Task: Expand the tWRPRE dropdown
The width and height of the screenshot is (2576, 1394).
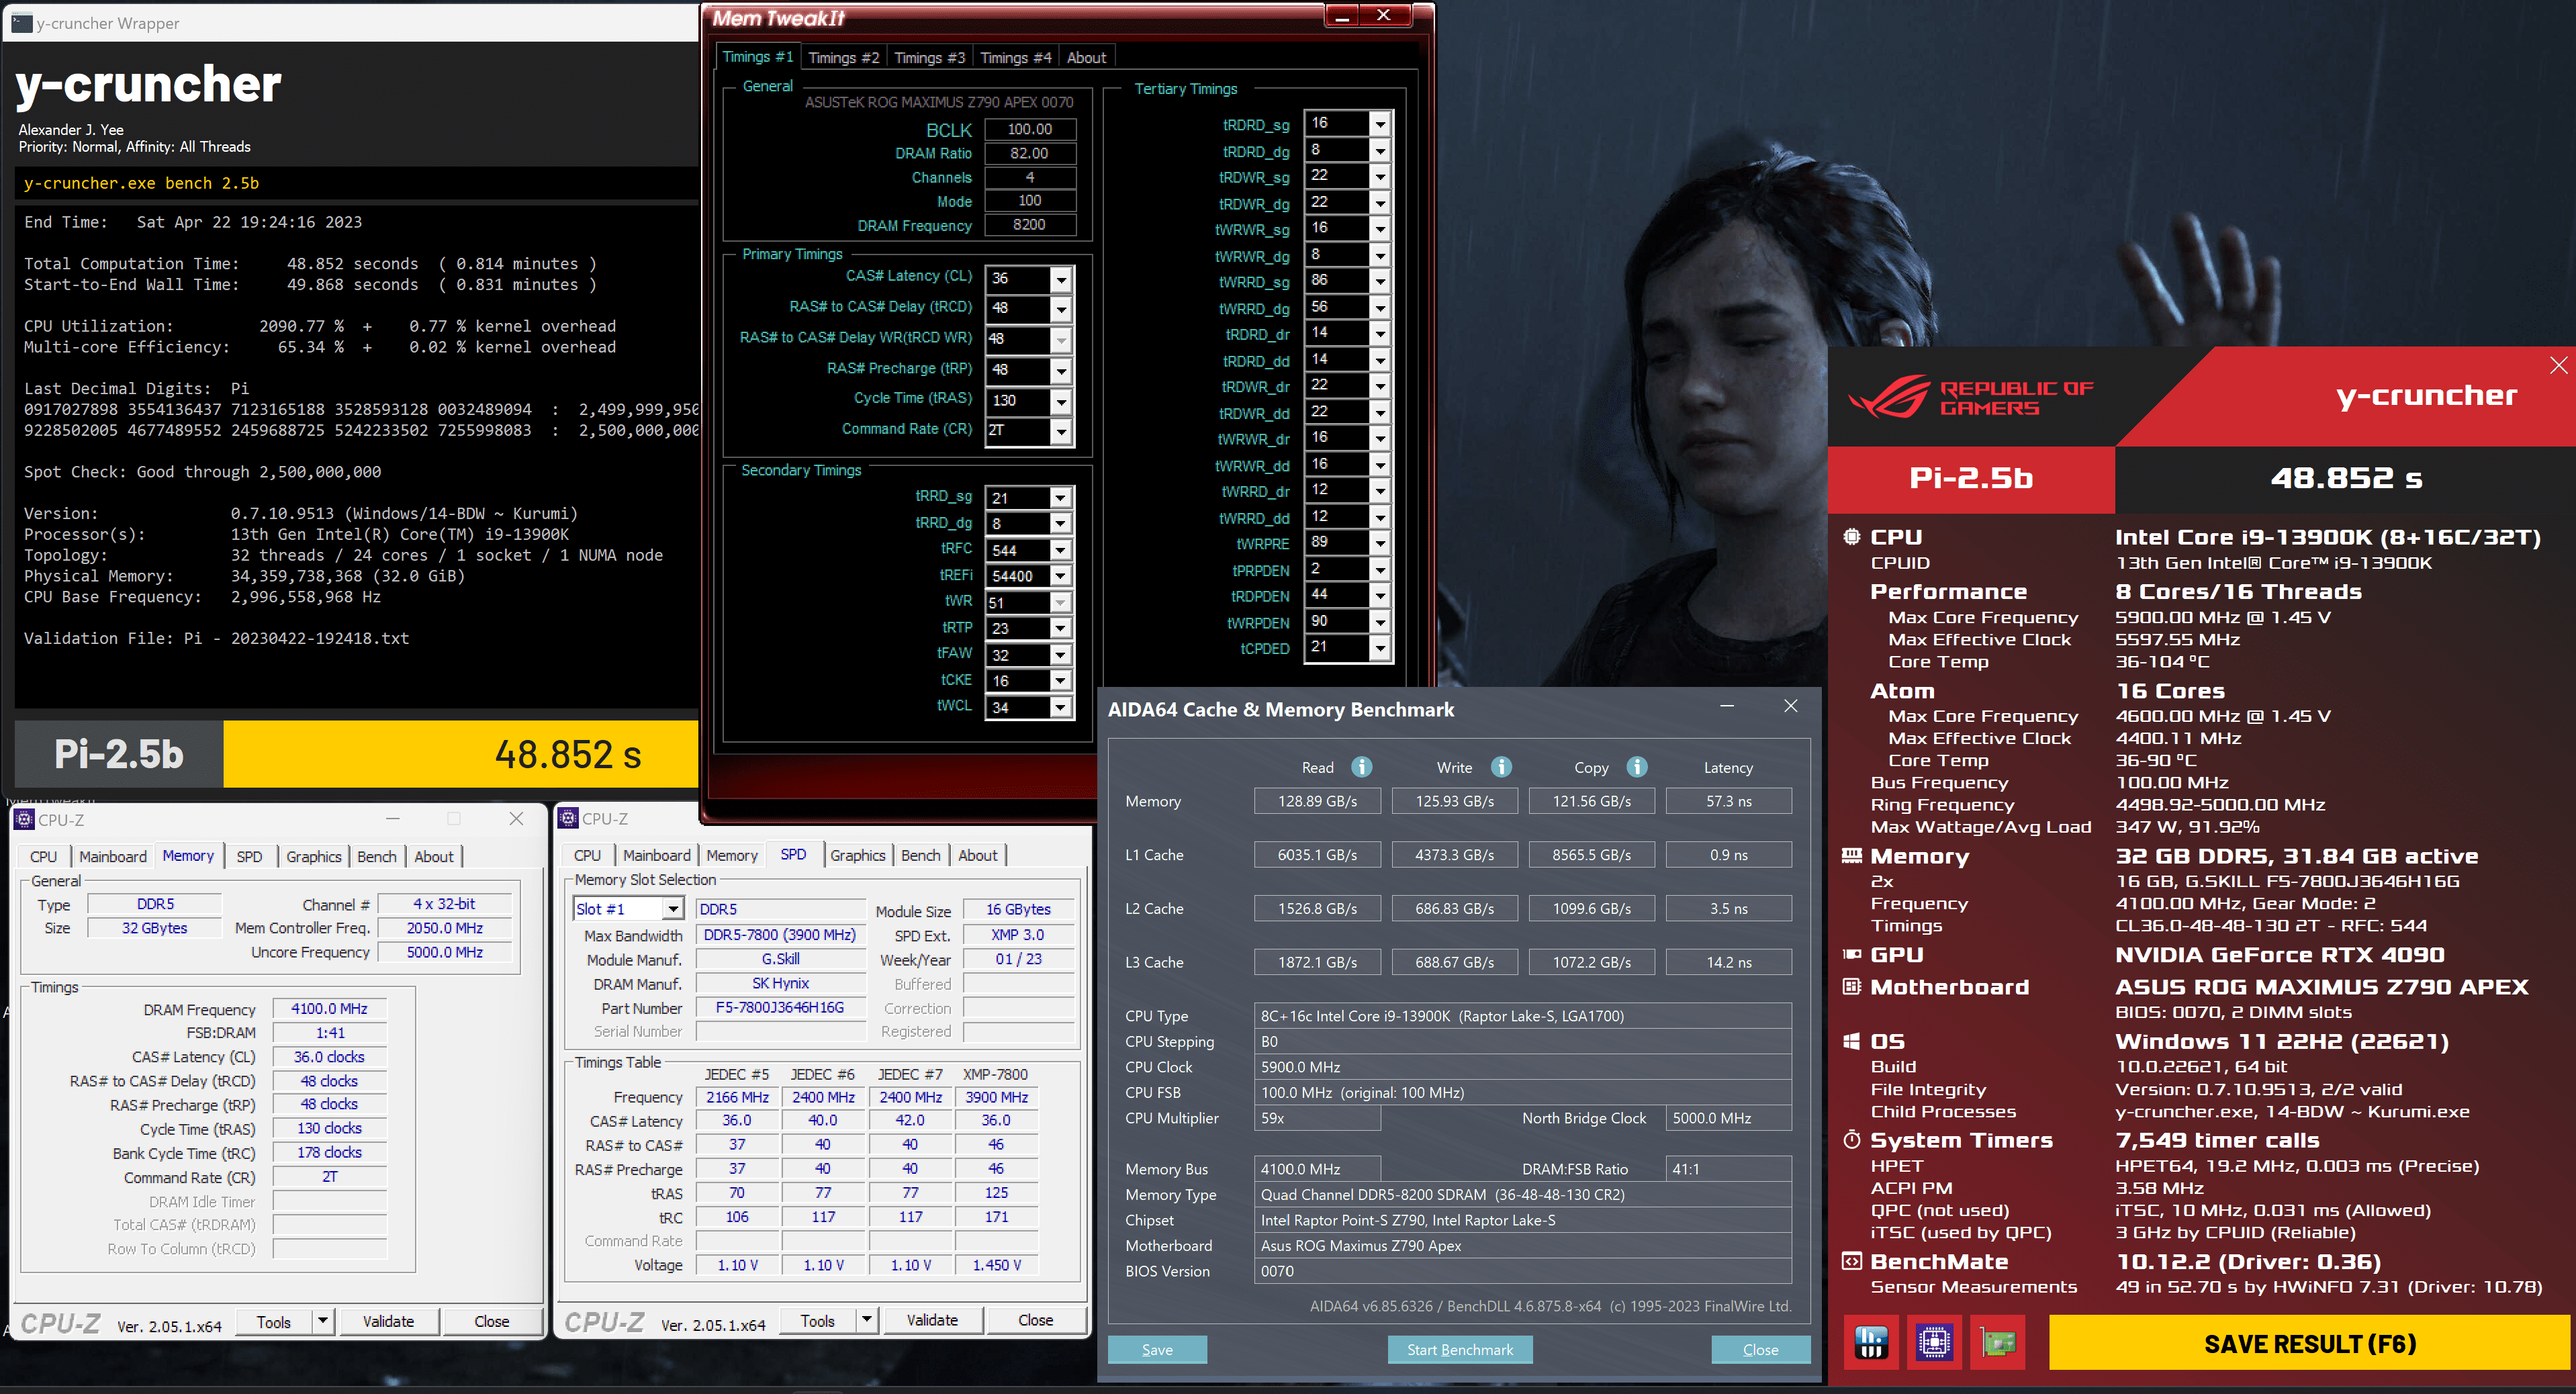Action: pos(1380,544)
